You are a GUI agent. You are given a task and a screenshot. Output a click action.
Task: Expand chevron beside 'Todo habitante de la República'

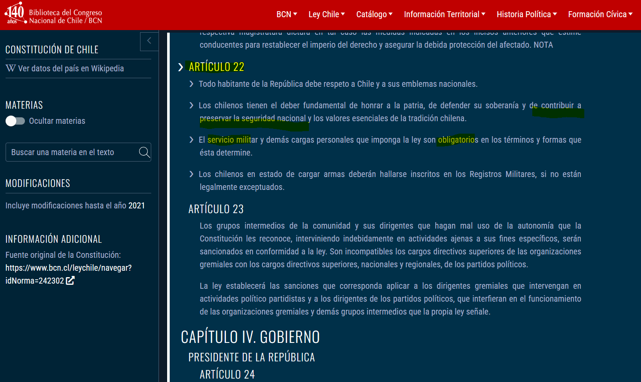tap(192, 84)
